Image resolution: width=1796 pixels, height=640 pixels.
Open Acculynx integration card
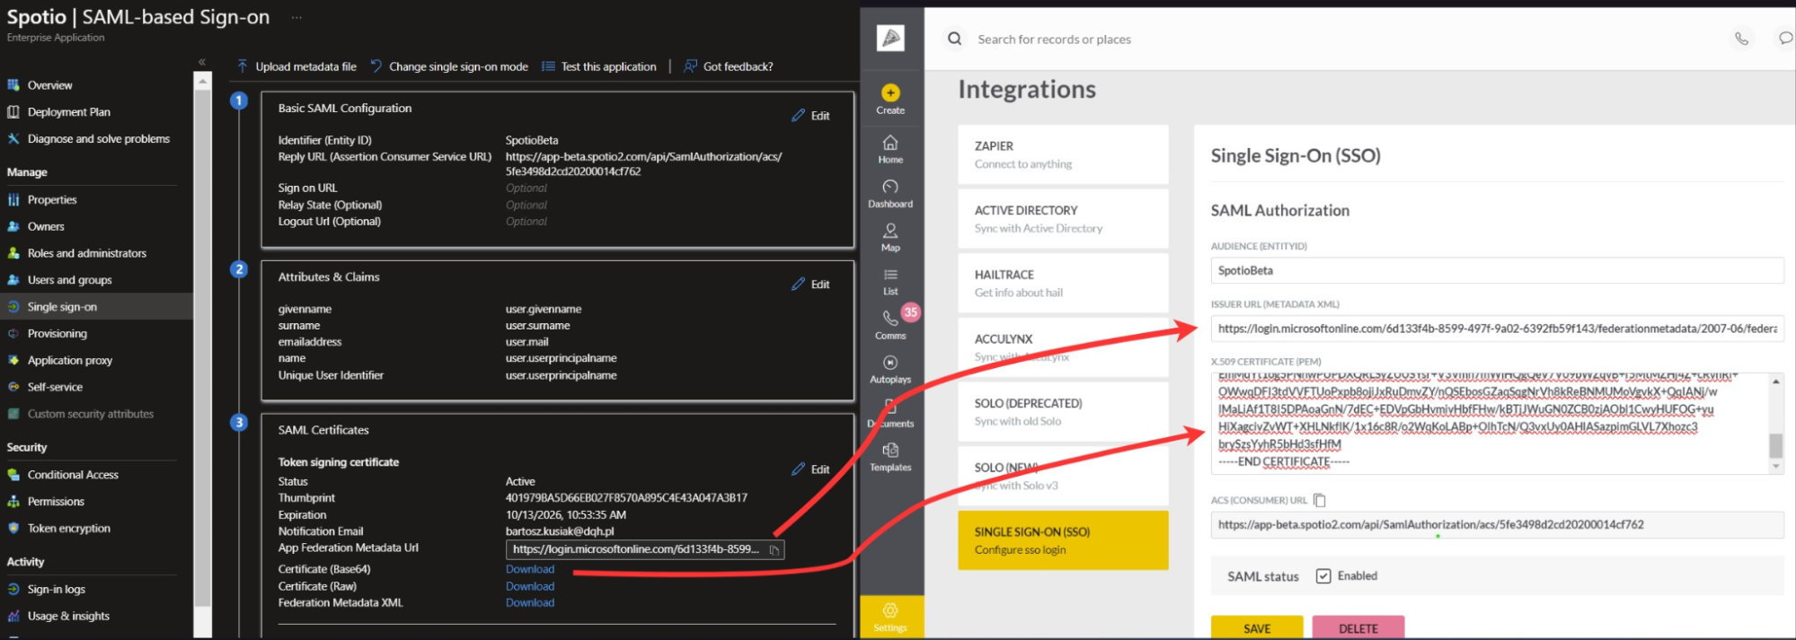click(x=1063, y=347)
